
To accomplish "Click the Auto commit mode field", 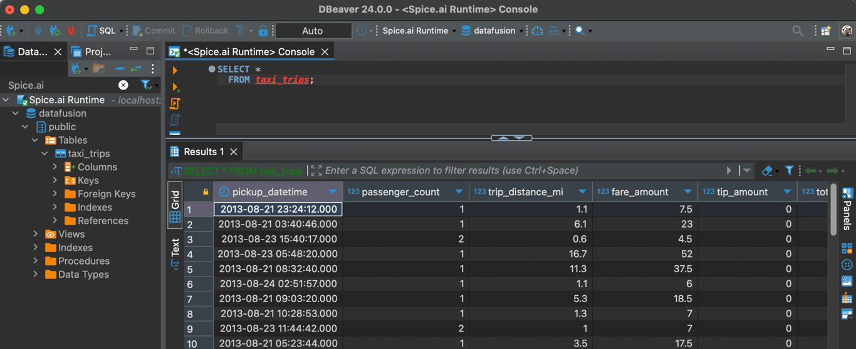I will click(x=313, y=31).
